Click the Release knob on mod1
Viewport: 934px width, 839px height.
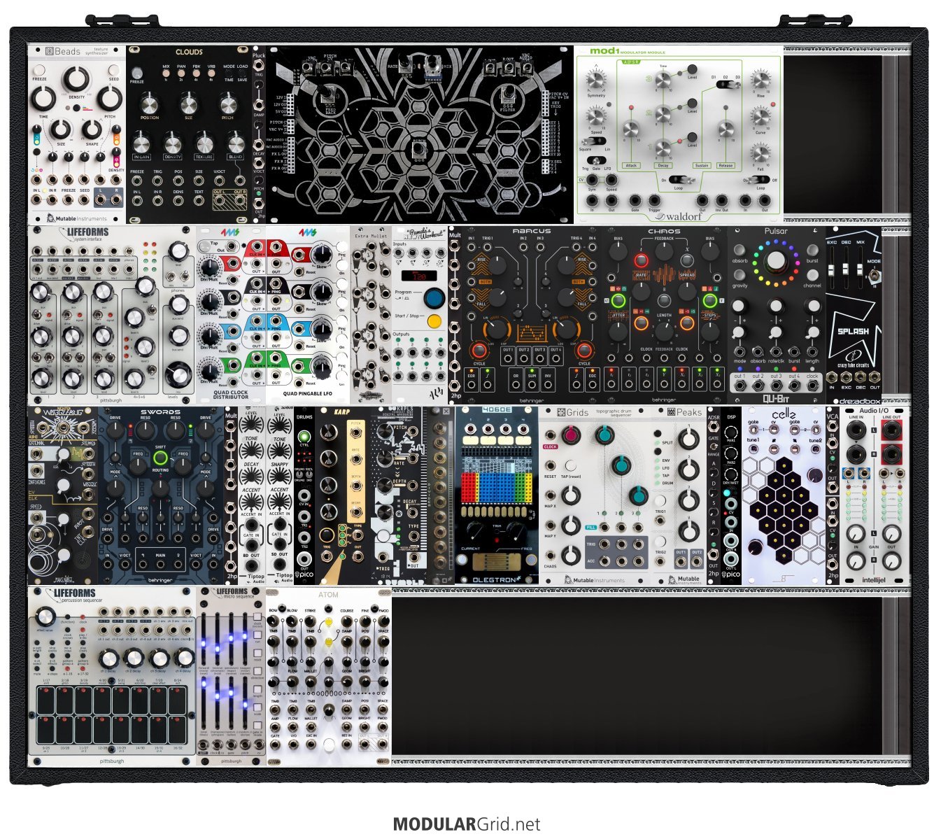pos(726,131)
